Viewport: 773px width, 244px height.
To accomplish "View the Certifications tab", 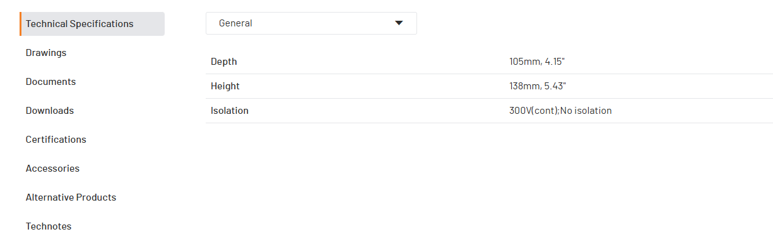I will [x=56, y=140].
